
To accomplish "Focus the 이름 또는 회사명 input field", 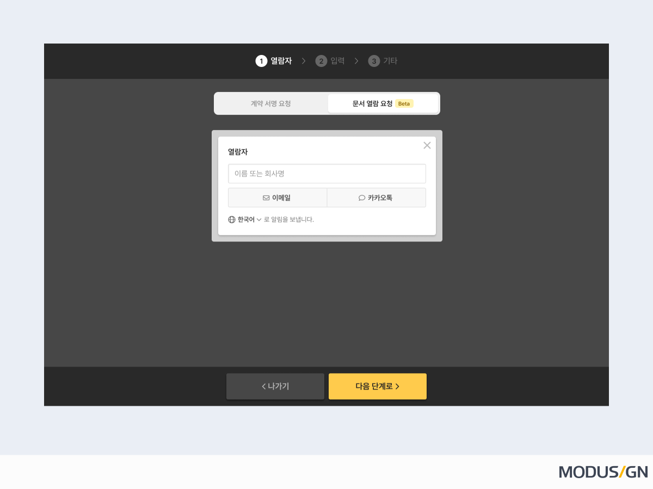I will tap(326, 174).
